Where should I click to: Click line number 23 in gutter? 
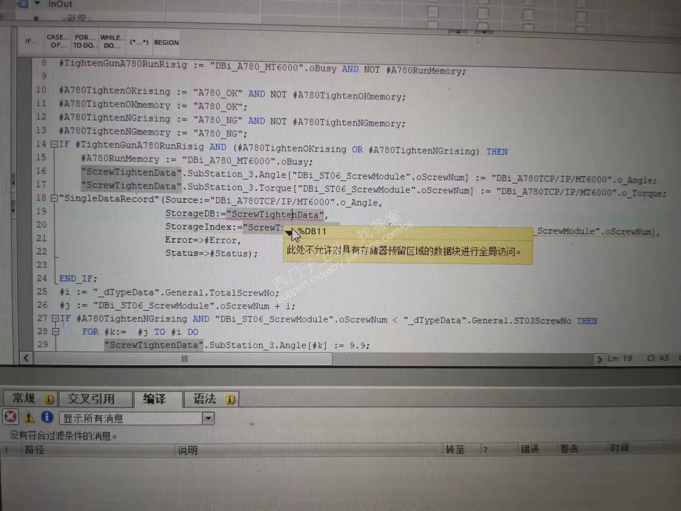point(42,265)
